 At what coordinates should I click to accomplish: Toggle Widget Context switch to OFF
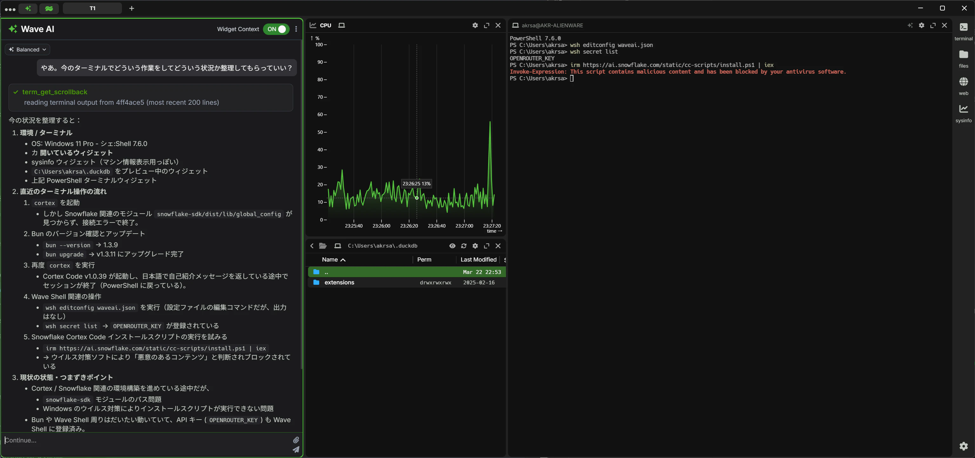coord(276,29)
